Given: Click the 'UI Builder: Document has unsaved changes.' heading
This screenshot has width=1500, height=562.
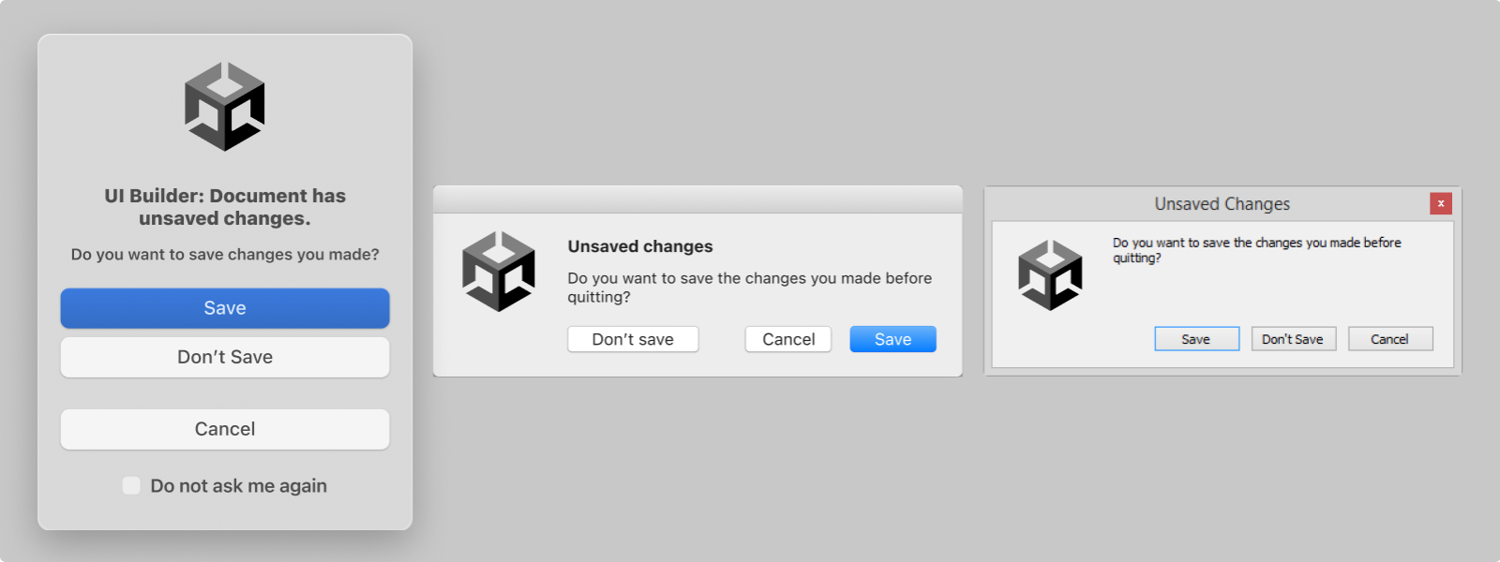Looking at the screenshot, I should [x=225, y=207].
